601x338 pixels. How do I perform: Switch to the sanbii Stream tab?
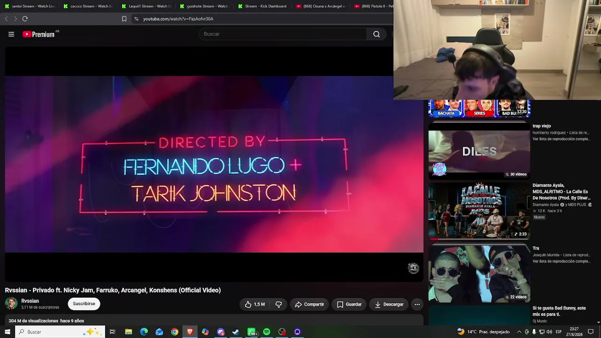(x=30, y=6)
